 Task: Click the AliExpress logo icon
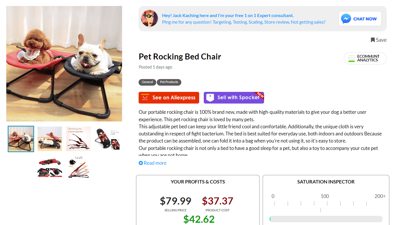coord(145,98)
